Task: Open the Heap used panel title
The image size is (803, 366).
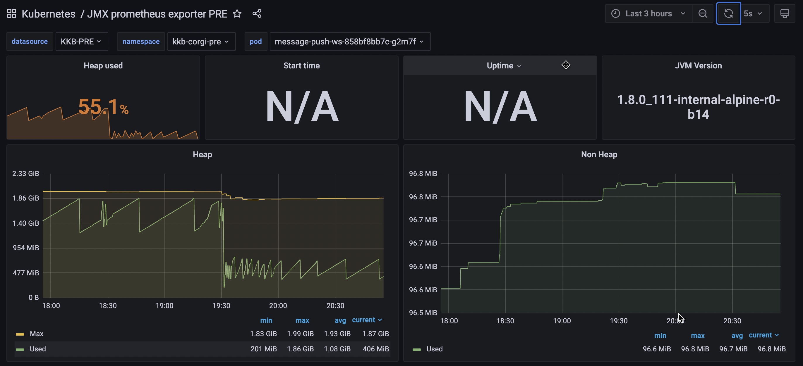Action: pyautogui.click(x=103, y=66)
